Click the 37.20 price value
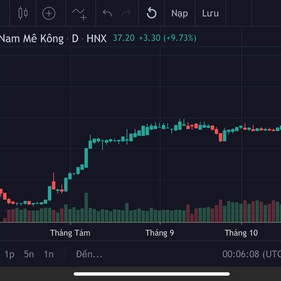The width and height of the screenshot is (281, 281). click(124, 38)
